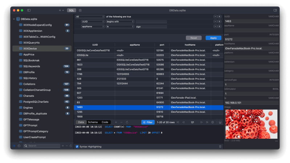Toggle the bottom log panel icon
Screen dimensions: 290x163
coord(220,122)
